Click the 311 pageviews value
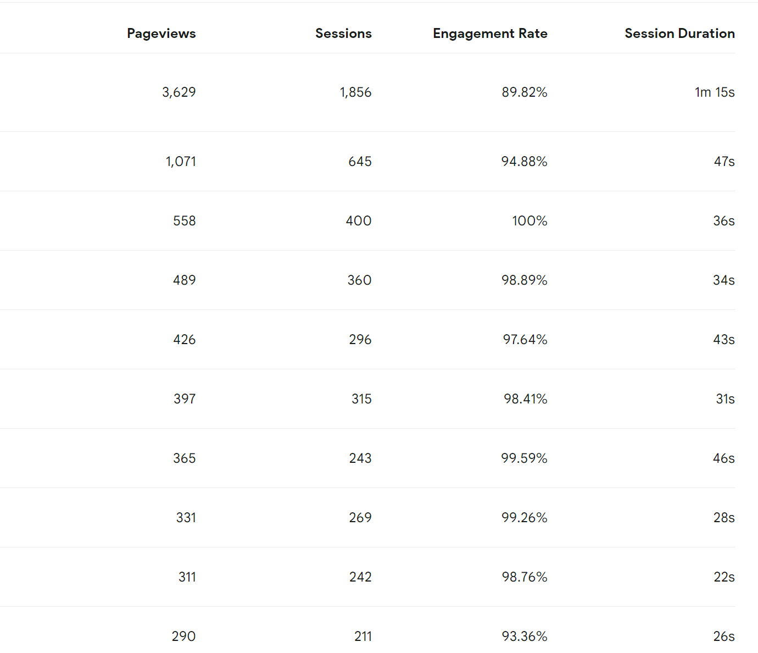The height and width of the screenshot is (653, 758). pyautogui.click(x=187, y=577)
